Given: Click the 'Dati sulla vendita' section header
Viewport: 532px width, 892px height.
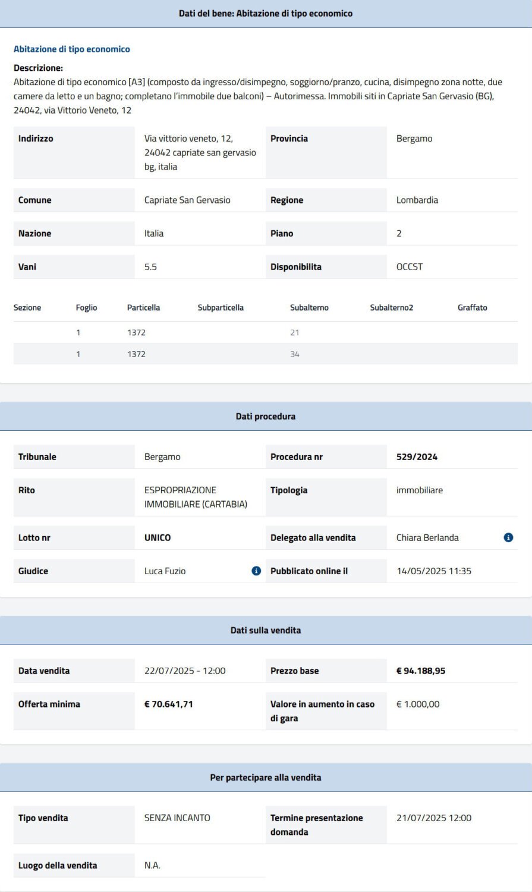Looking at the screenshot, I should click(266, 630).
